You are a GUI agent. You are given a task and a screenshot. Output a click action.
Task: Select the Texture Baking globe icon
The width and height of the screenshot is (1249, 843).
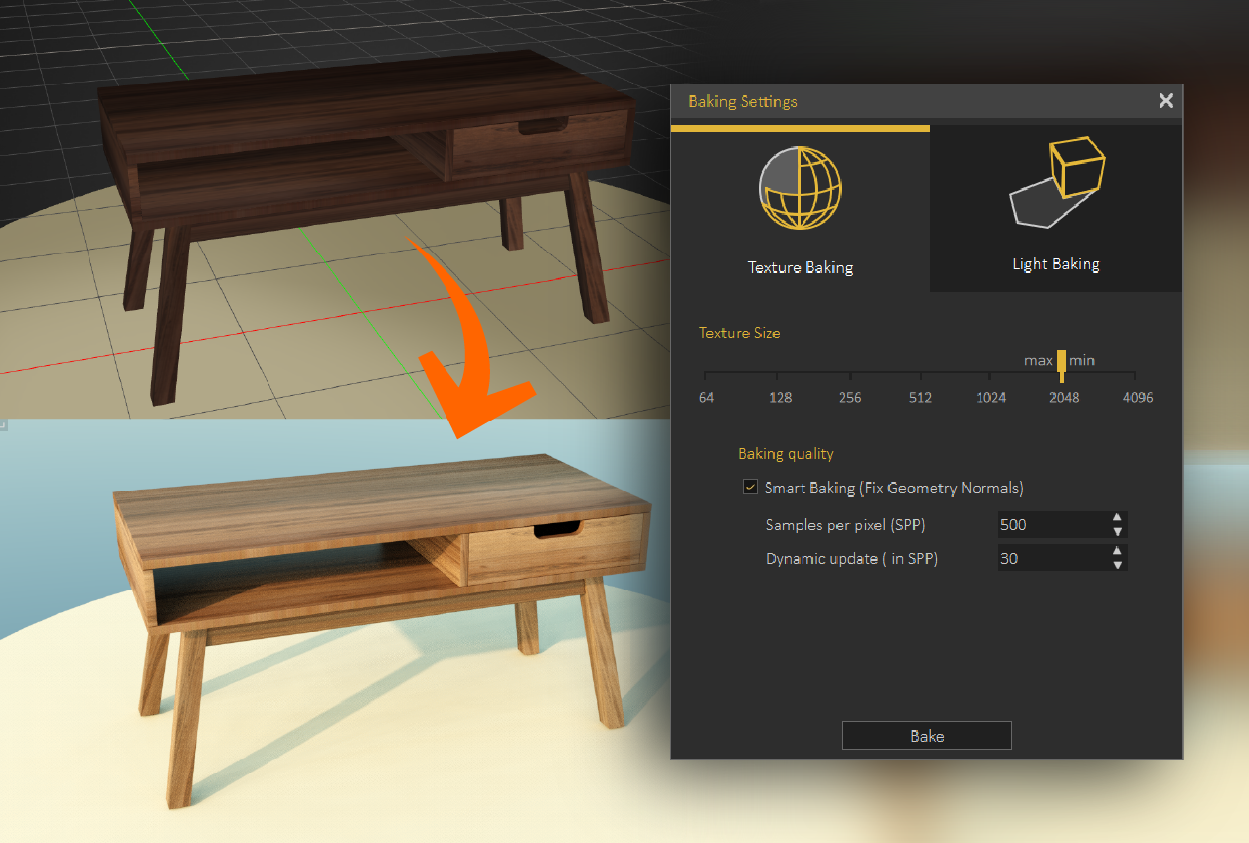[x=801, y=188]
